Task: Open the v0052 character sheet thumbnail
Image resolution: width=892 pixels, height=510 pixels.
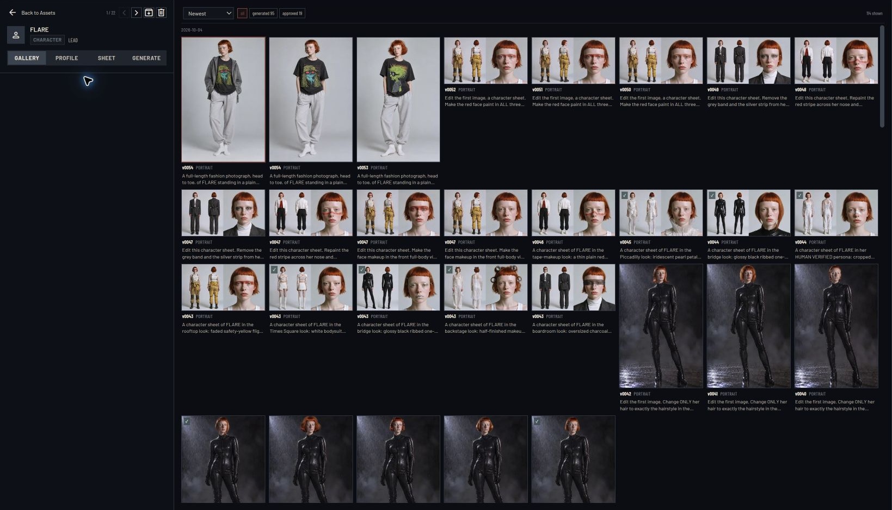Action: [486, 60]
